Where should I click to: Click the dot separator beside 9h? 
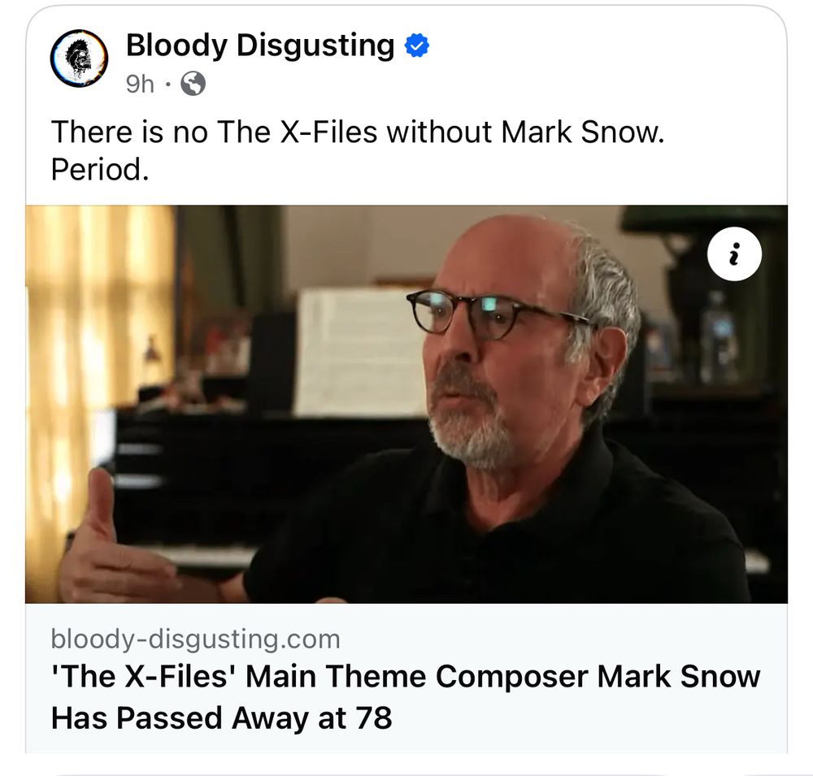pyautogui.click(x=167, y=84)
